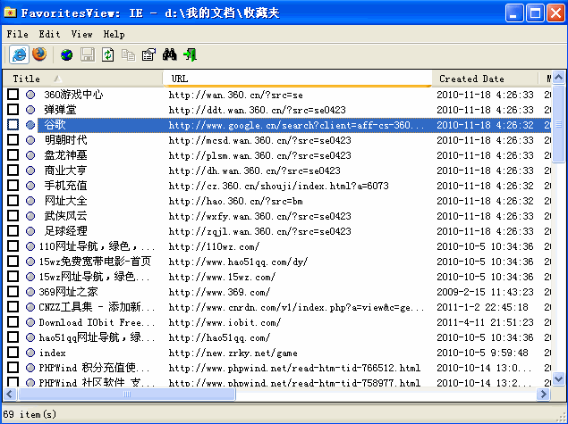Switch to Internet Explorer favorites view

pos(19,55)
